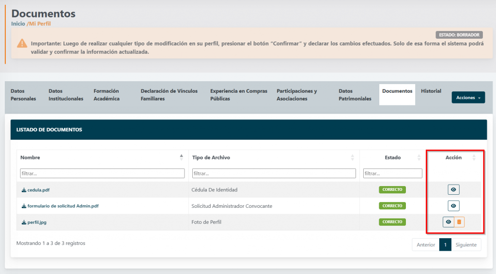
Task: Click the Mi Perfil breadcrumb link
Action: [x=40, y=24]
